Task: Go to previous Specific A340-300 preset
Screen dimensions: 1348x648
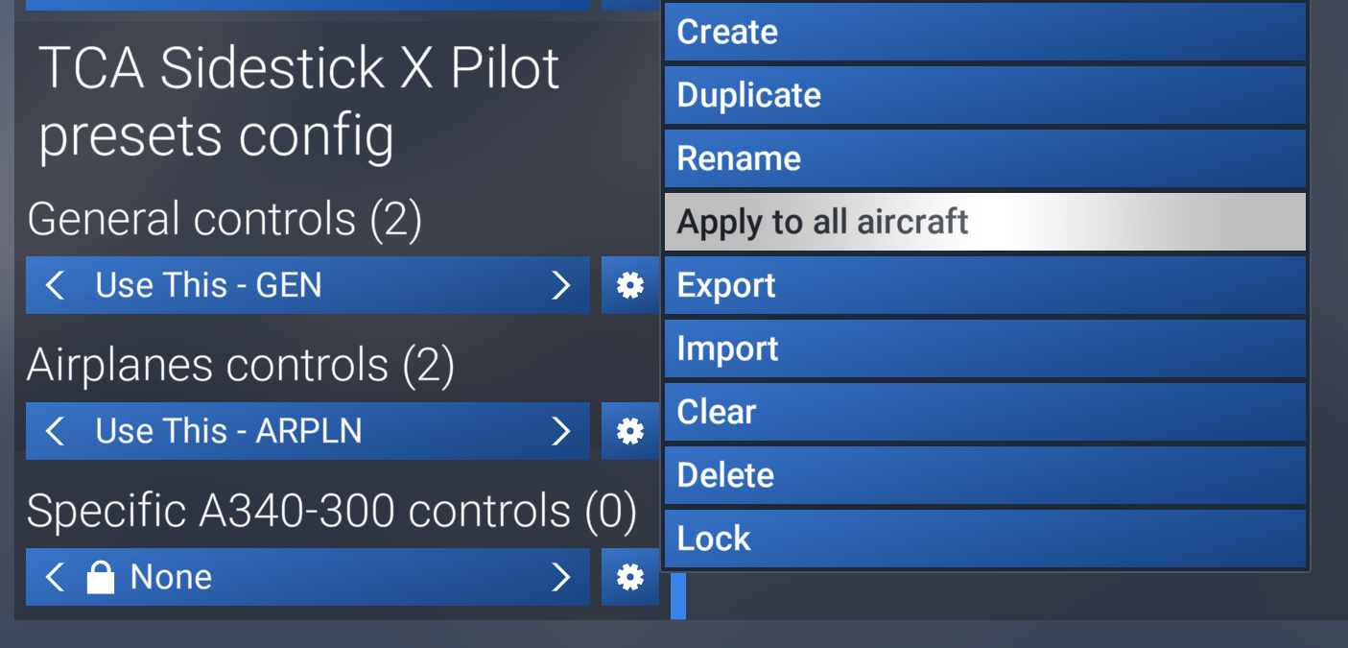Action: [x=56, y=577]
